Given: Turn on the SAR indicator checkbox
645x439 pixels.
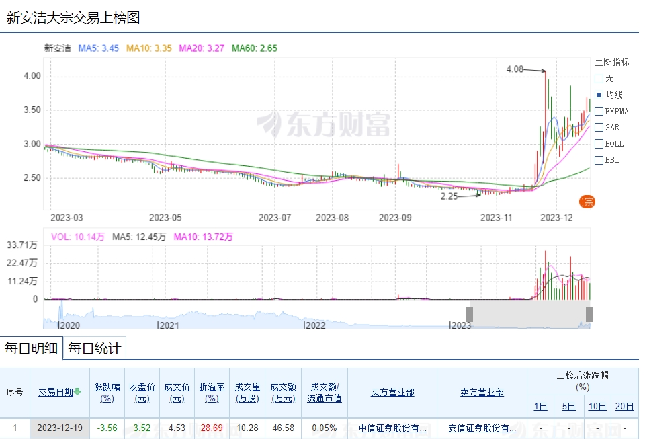Looking at the screenshot, I should (599, 127).
